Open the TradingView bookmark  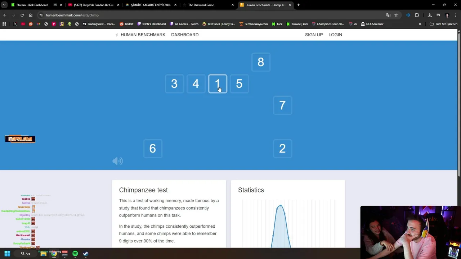(99, 24)
